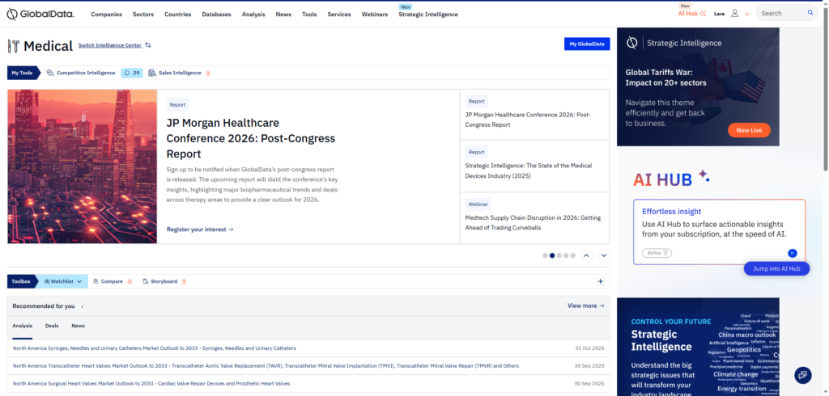Screen dimensions: 829x396
Task: Open the Companies menu in the top navigation
Action: (107, 14)
